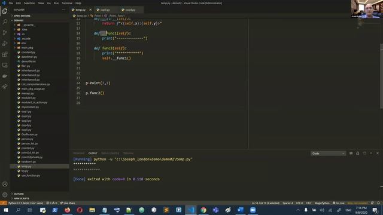
Task: Close the output panel
Action: tap(378, 153)
